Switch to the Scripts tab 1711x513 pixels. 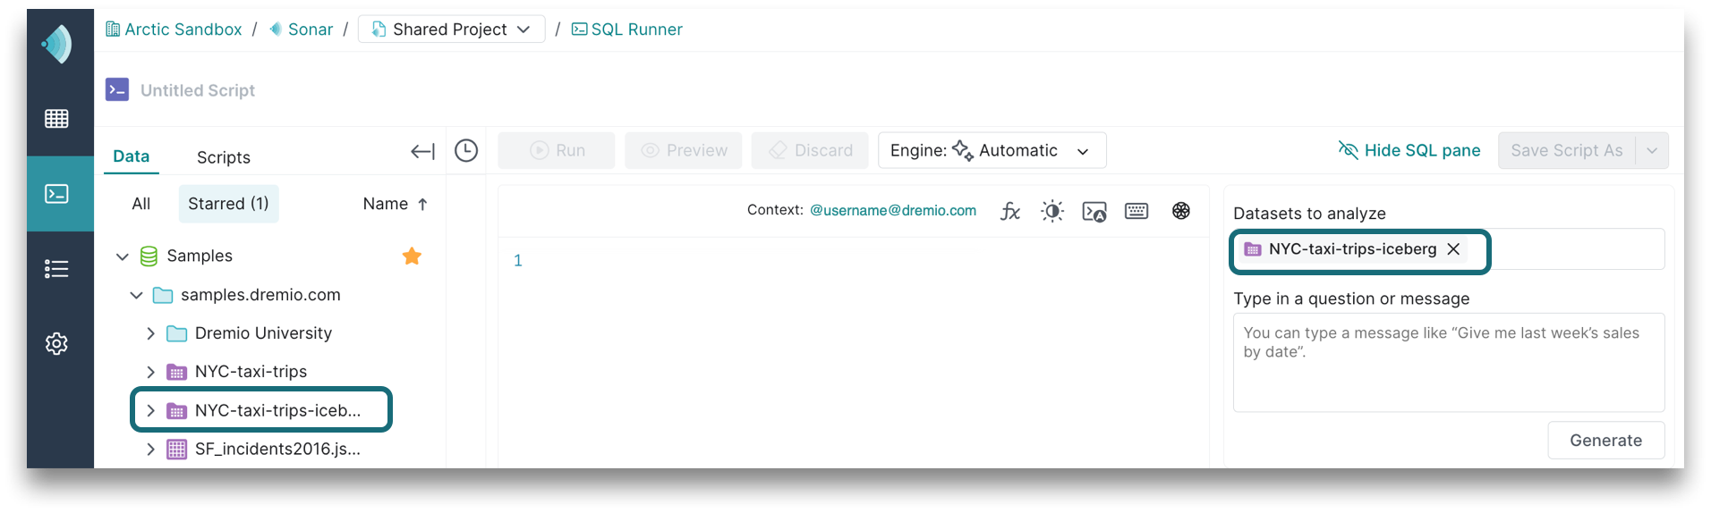[224, 157]
